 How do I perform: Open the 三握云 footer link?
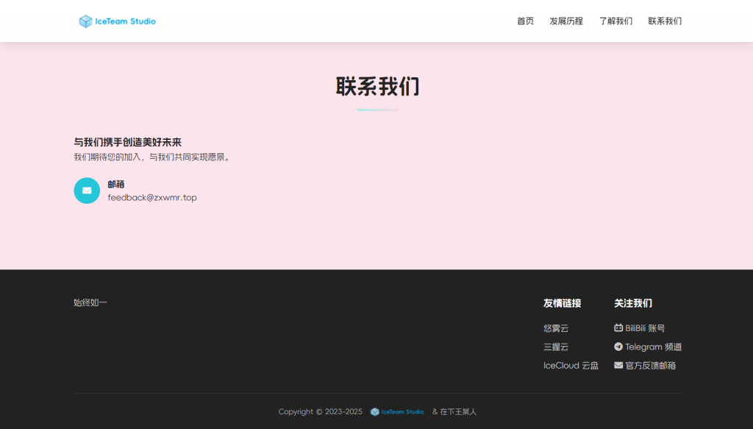coord(556,347)
